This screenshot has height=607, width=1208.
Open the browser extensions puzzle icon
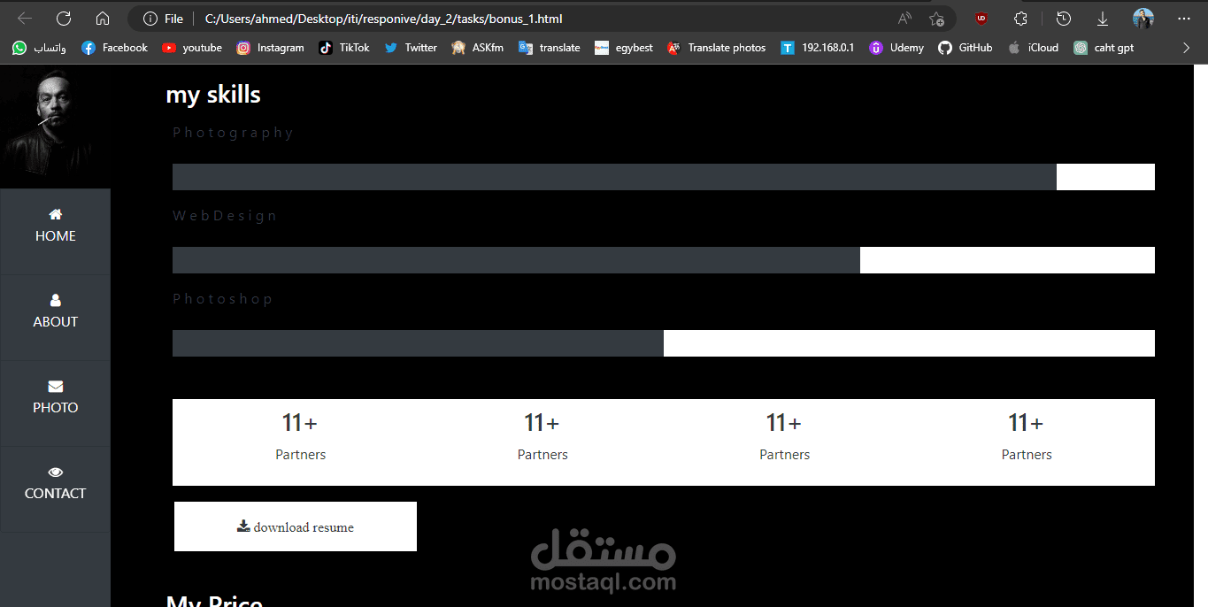pyautogui.click(x=1020, y=19)
